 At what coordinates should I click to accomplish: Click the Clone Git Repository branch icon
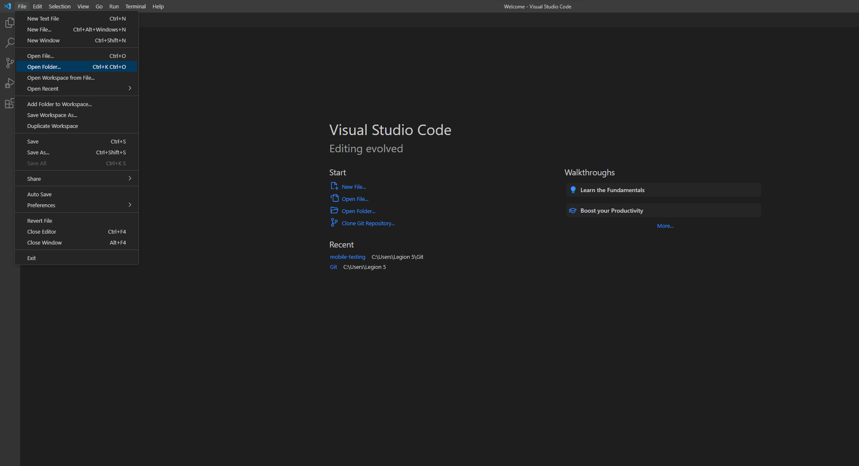334,222
